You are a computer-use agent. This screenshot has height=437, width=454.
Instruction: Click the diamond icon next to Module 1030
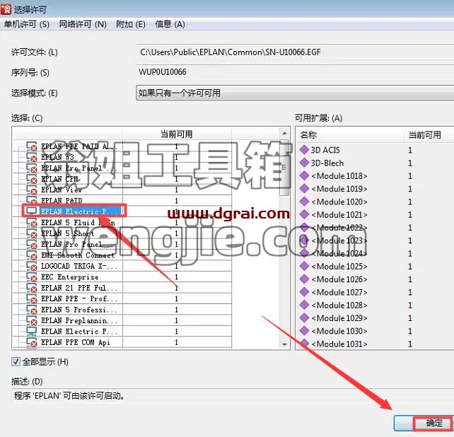tap(304, 331)
